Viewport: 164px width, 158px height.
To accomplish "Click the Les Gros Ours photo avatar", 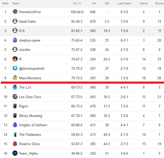I will tap(15, 97).
